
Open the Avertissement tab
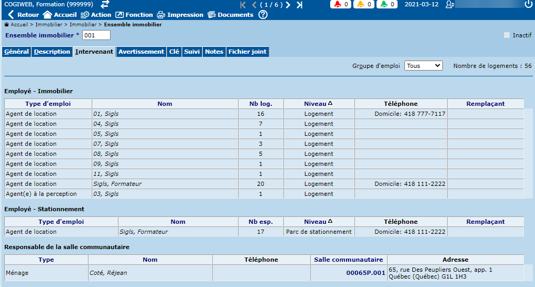pyautogui.click(x=141, y=52)
